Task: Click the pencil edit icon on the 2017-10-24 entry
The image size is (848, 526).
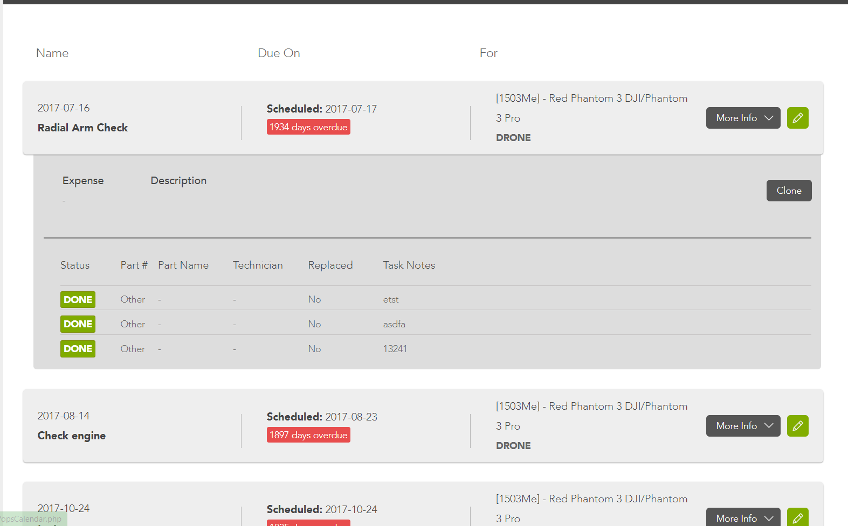Action: 797,517
